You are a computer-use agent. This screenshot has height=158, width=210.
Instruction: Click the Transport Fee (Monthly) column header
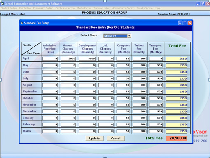coord(156,49)
